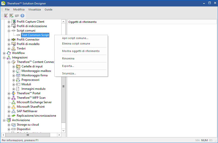Click the Workflow cycle icon
Viewport: 218px width, 143px height.
click(x=9, y=53)
